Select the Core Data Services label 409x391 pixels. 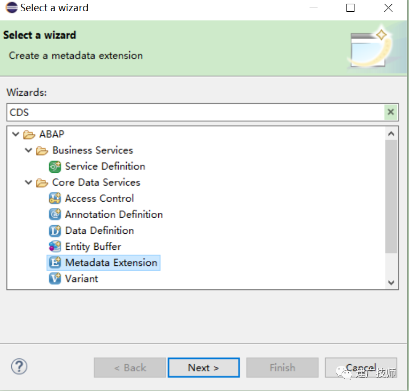[96, 182]
